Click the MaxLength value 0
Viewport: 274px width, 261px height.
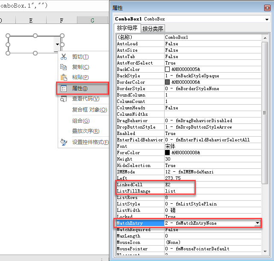tap(167, 236)
